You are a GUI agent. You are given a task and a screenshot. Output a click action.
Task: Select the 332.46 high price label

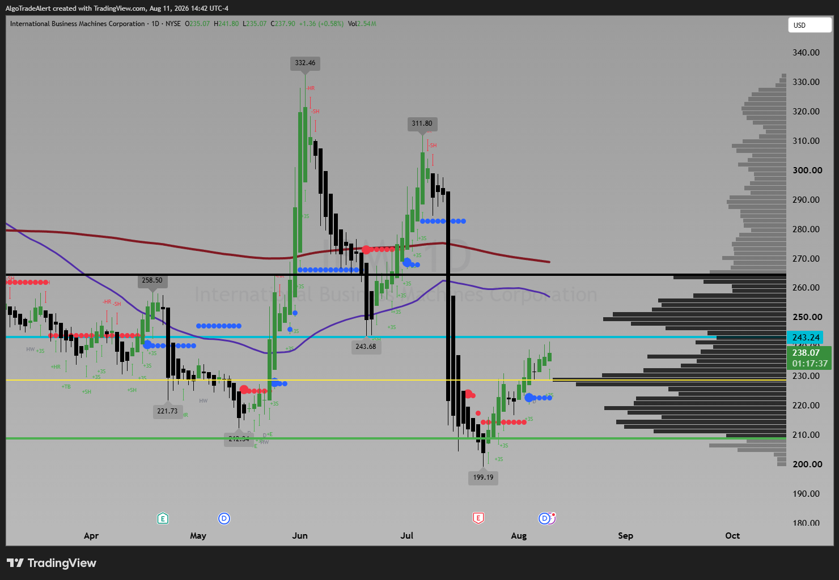(x=306, y=63)
